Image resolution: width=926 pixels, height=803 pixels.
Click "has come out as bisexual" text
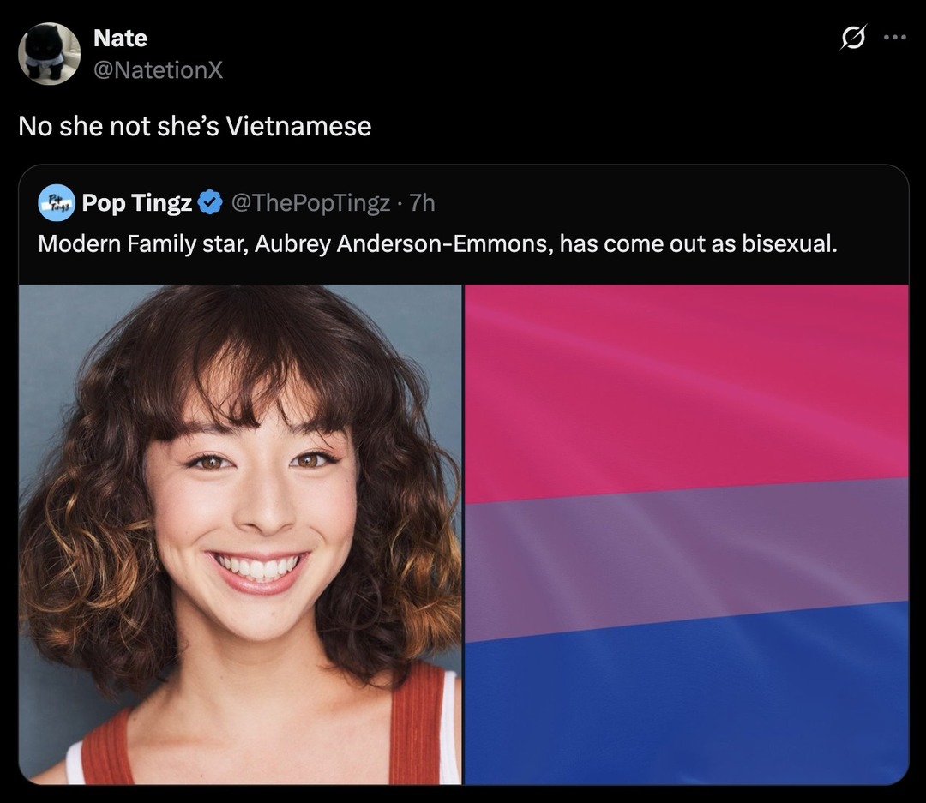697,244
